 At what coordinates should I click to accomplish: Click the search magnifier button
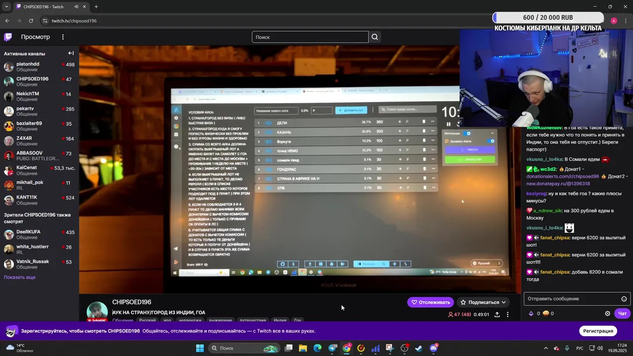click(x=375, y=37)
